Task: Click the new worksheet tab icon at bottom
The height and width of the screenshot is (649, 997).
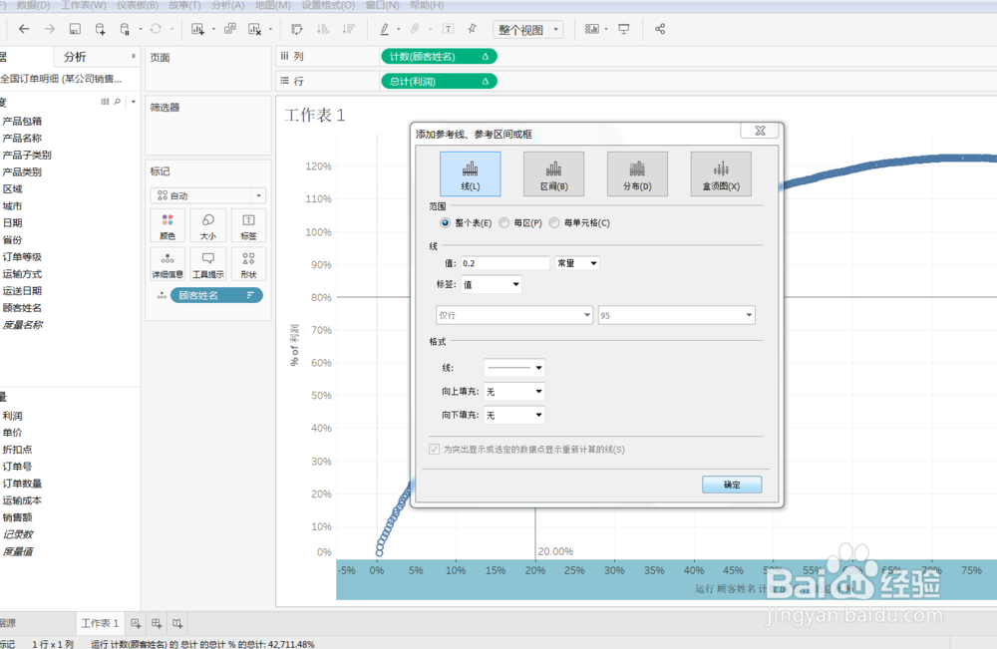Action: click(136, 623)
